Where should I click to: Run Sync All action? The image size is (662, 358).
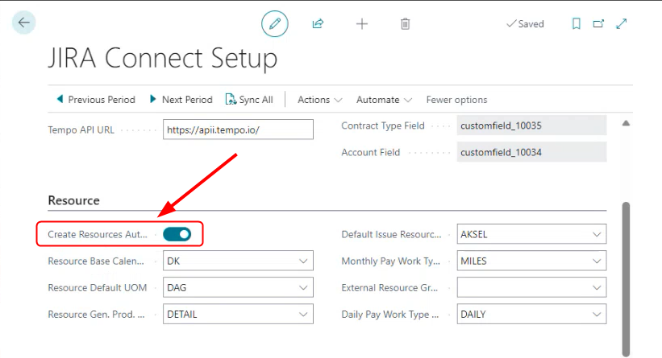pyautogui.click(x=249, y=100)
